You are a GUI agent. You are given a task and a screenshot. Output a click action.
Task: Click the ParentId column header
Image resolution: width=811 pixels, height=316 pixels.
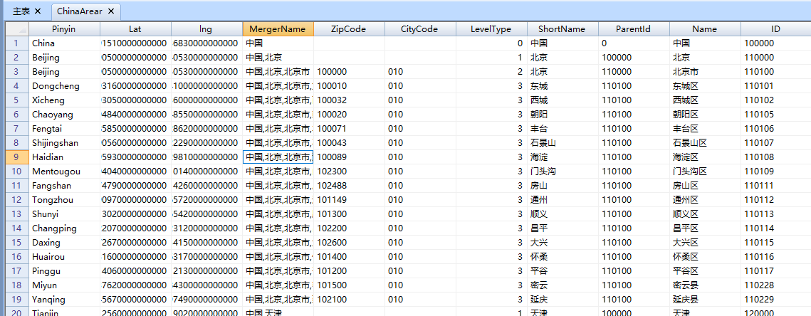[634, 29]
